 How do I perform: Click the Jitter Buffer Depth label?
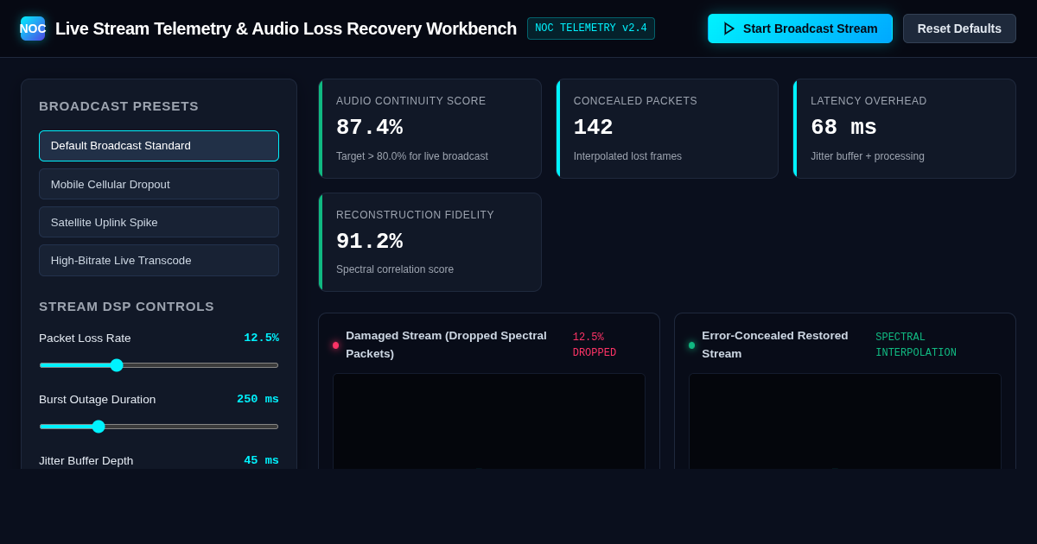tap(86, 460)
